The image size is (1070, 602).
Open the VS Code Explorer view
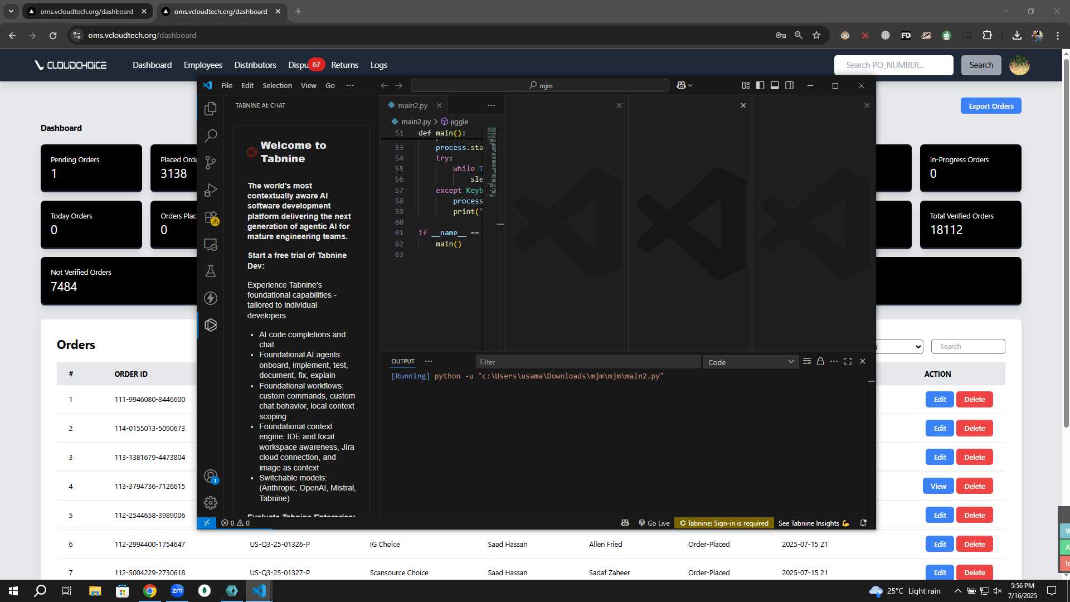[211, 109]
